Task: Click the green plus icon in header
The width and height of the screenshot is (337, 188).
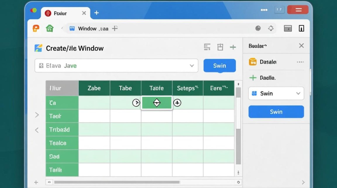Action: (x=233, y=47)
